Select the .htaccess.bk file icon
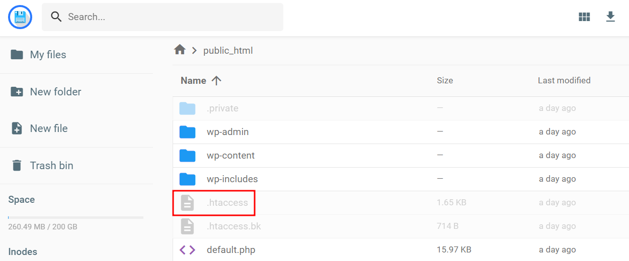Screen dimensions: 629x261 [x=188, y=226]
